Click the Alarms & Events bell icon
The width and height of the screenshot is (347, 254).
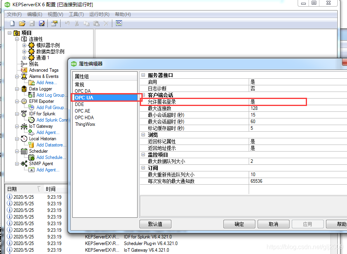pos(24,76)
